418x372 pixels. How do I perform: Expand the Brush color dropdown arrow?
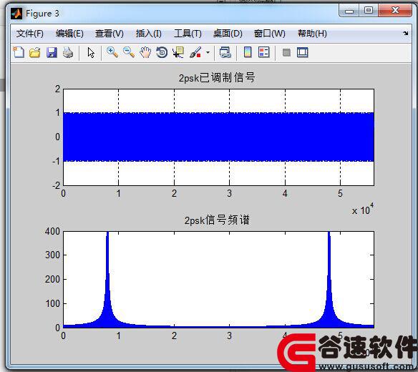tap(208, 52)
